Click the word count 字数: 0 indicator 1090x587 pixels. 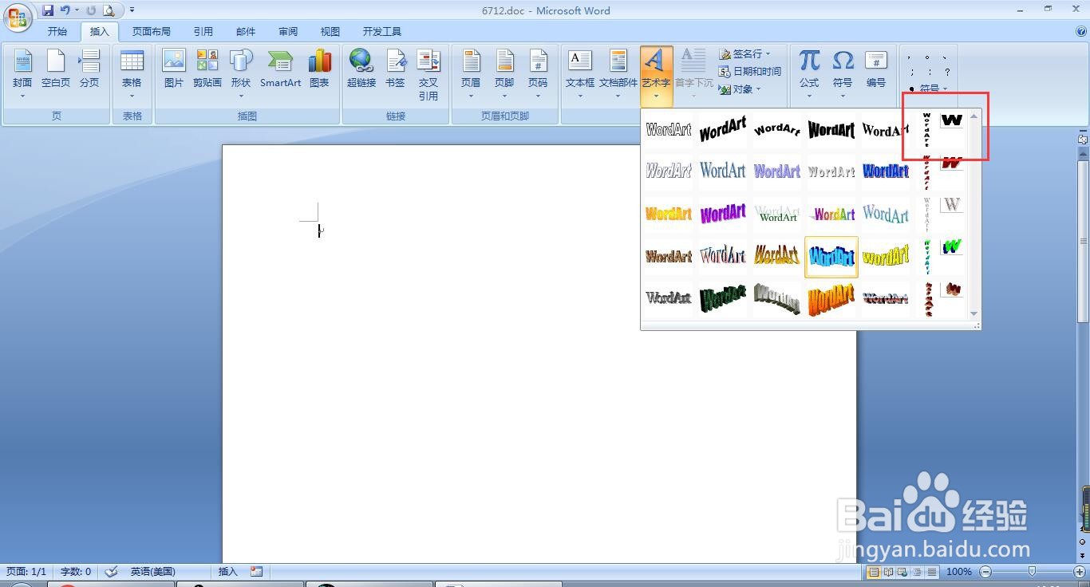(76, 571)
